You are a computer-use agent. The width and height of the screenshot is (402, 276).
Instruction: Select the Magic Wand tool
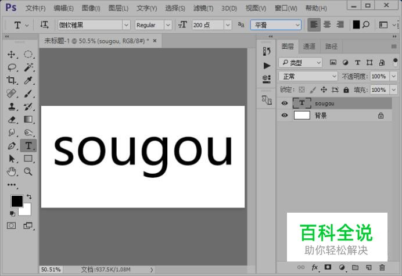tap(28, 67)
